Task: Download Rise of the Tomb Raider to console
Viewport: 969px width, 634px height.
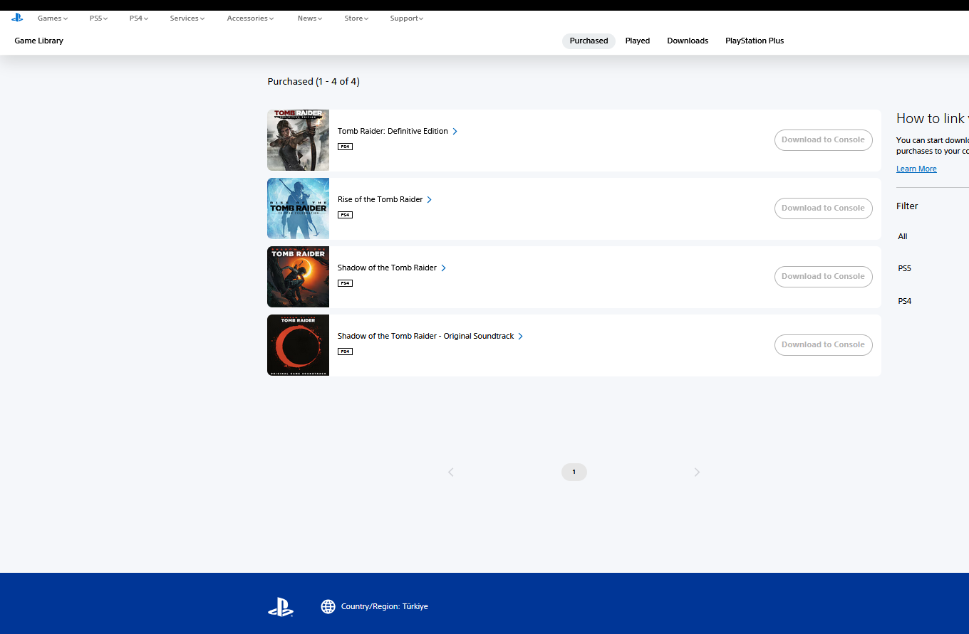Action: coord(823,208)
